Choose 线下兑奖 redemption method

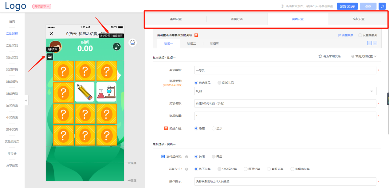tap(196, 169)
